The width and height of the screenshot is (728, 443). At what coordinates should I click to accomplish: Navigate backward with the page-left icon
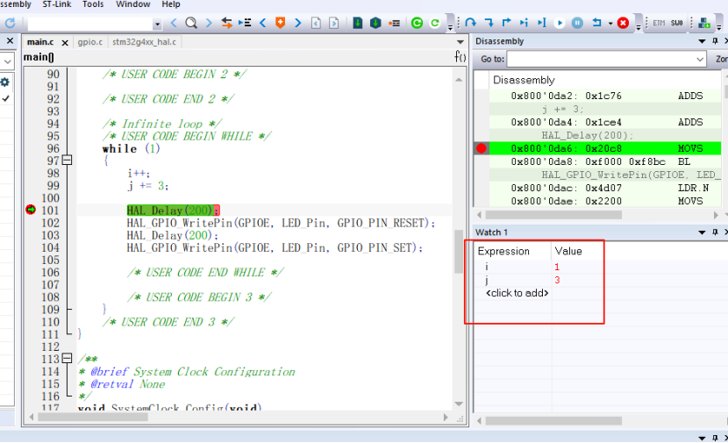[316, 23]
